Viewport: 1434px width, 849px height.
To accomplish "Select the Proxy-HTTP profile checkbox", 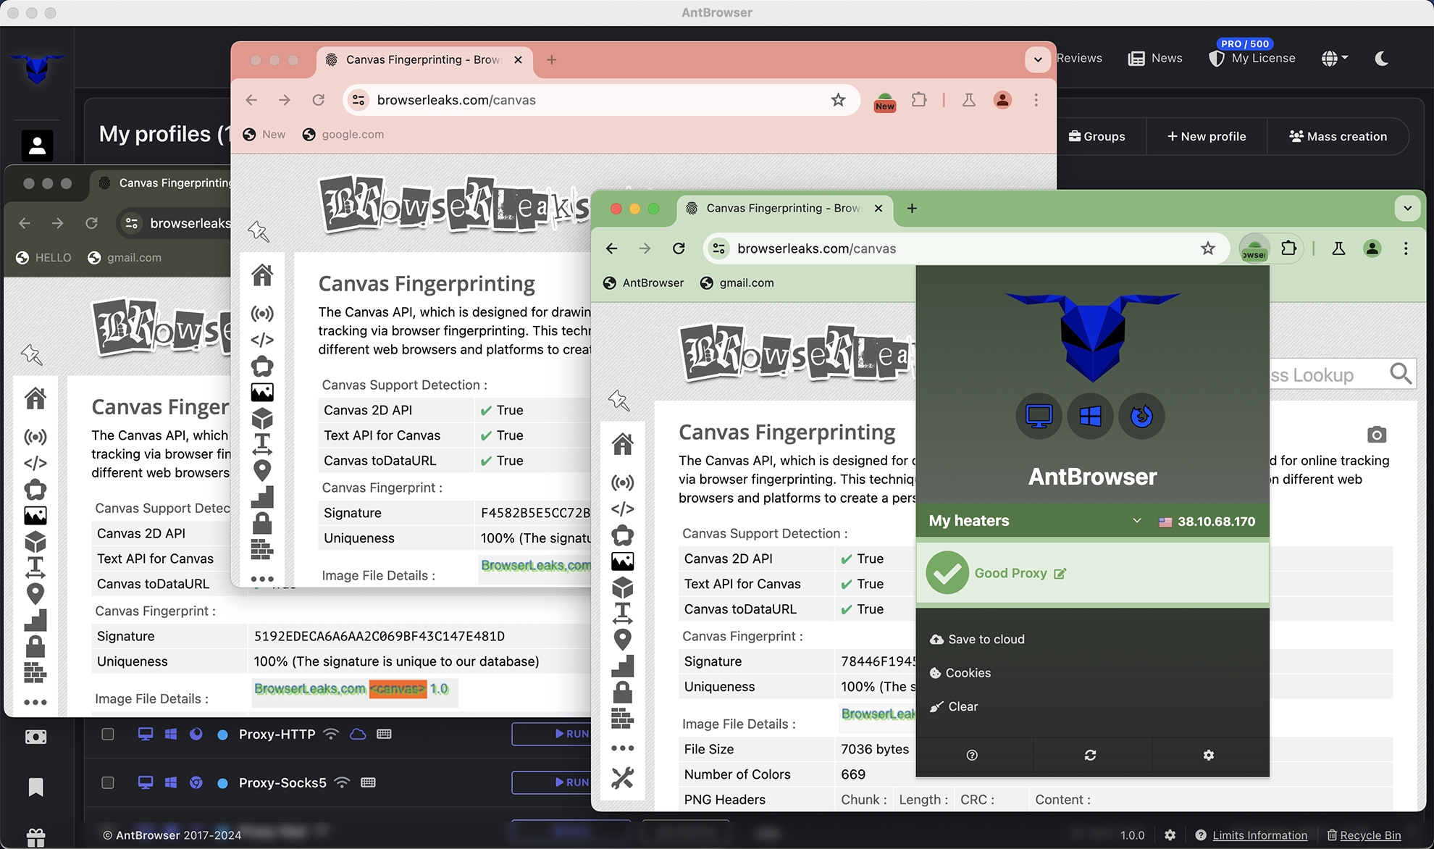I will 108,734.
